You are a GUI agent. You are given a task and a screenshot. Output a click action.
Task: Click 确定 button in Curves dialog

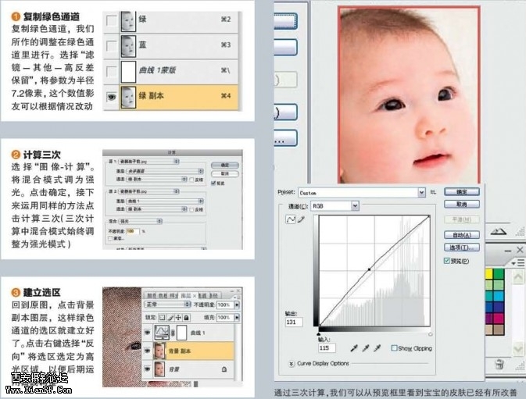click(462, 192)
